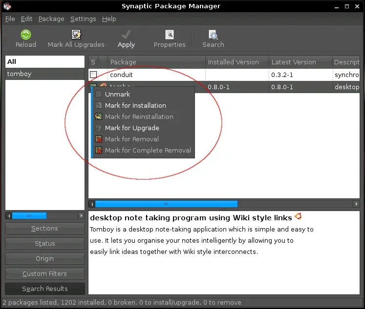Sort by Installed Version column header

pyautogui.click(x=237, y=62)
